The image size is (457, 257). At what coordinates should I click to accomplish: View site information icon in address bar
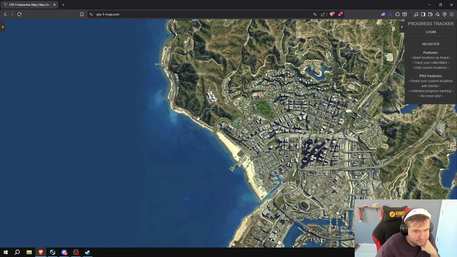tap(91, 14)
